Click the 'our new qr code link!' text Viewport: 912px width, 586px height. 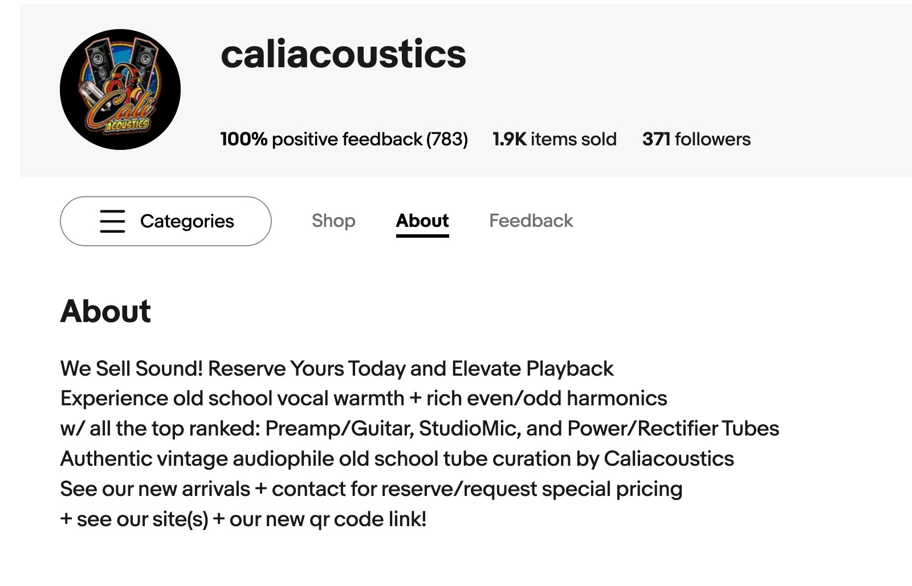tap(328, 519)
